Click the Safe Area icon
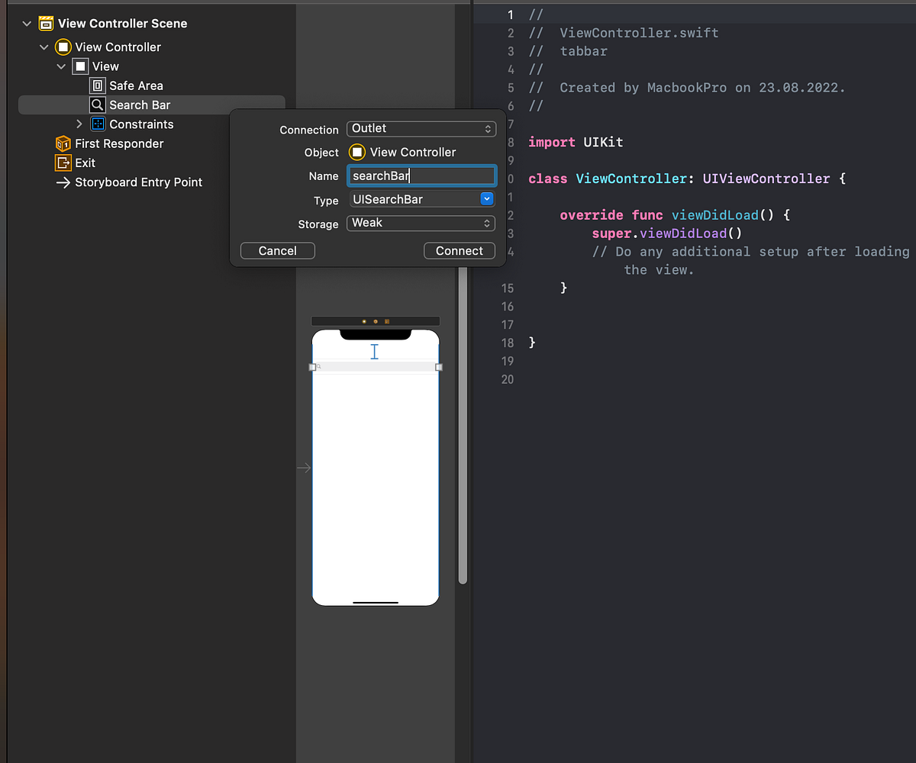This screenshot has width=916, height=763. click(98, 85)
